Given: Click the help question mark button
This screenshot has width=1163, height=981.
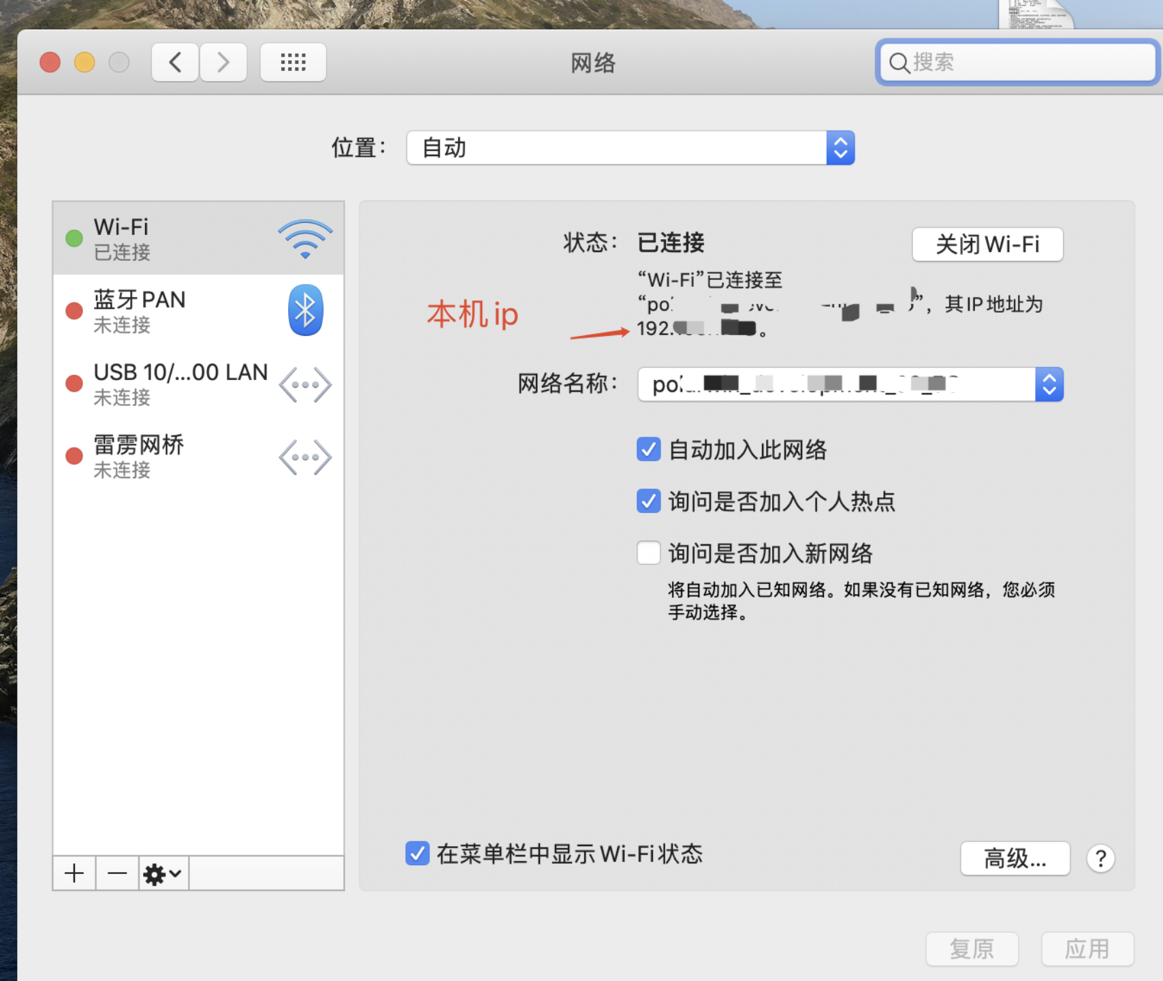Looking at the screenshot, I should tap(1100, 858).
